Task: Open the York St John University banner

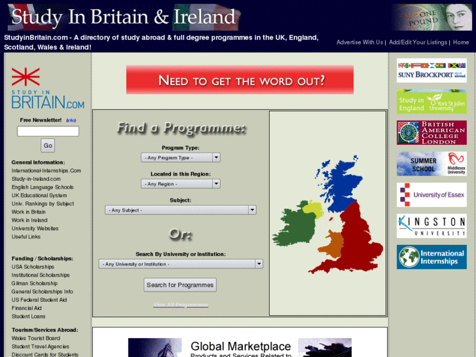Action: [x=431, y=102]
